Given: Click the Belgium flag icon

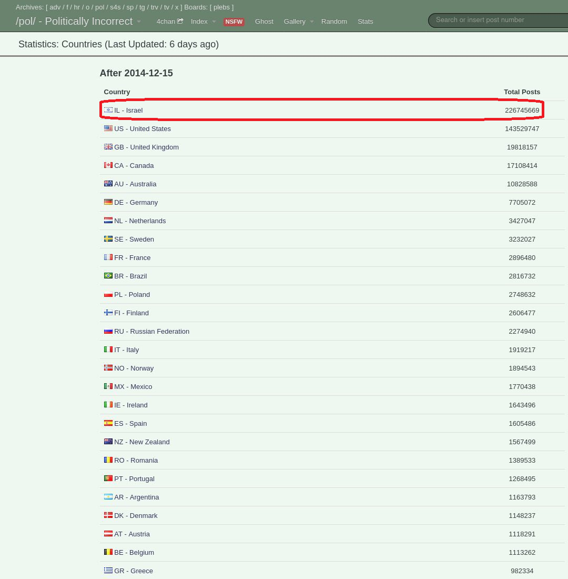Looking at the screenshot, I should click(x=108, y=552).
